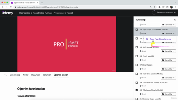Open the Chrome three-dot menu
Image resolution: width=178 pixels, height=100 pixels.
point(175,7)
